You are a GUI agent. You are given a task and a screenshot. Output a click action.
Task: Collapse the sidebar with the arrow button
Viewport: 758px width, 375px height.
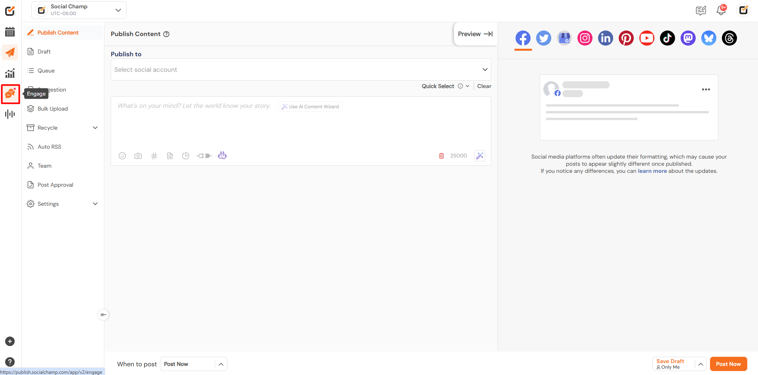coord(103,315)
